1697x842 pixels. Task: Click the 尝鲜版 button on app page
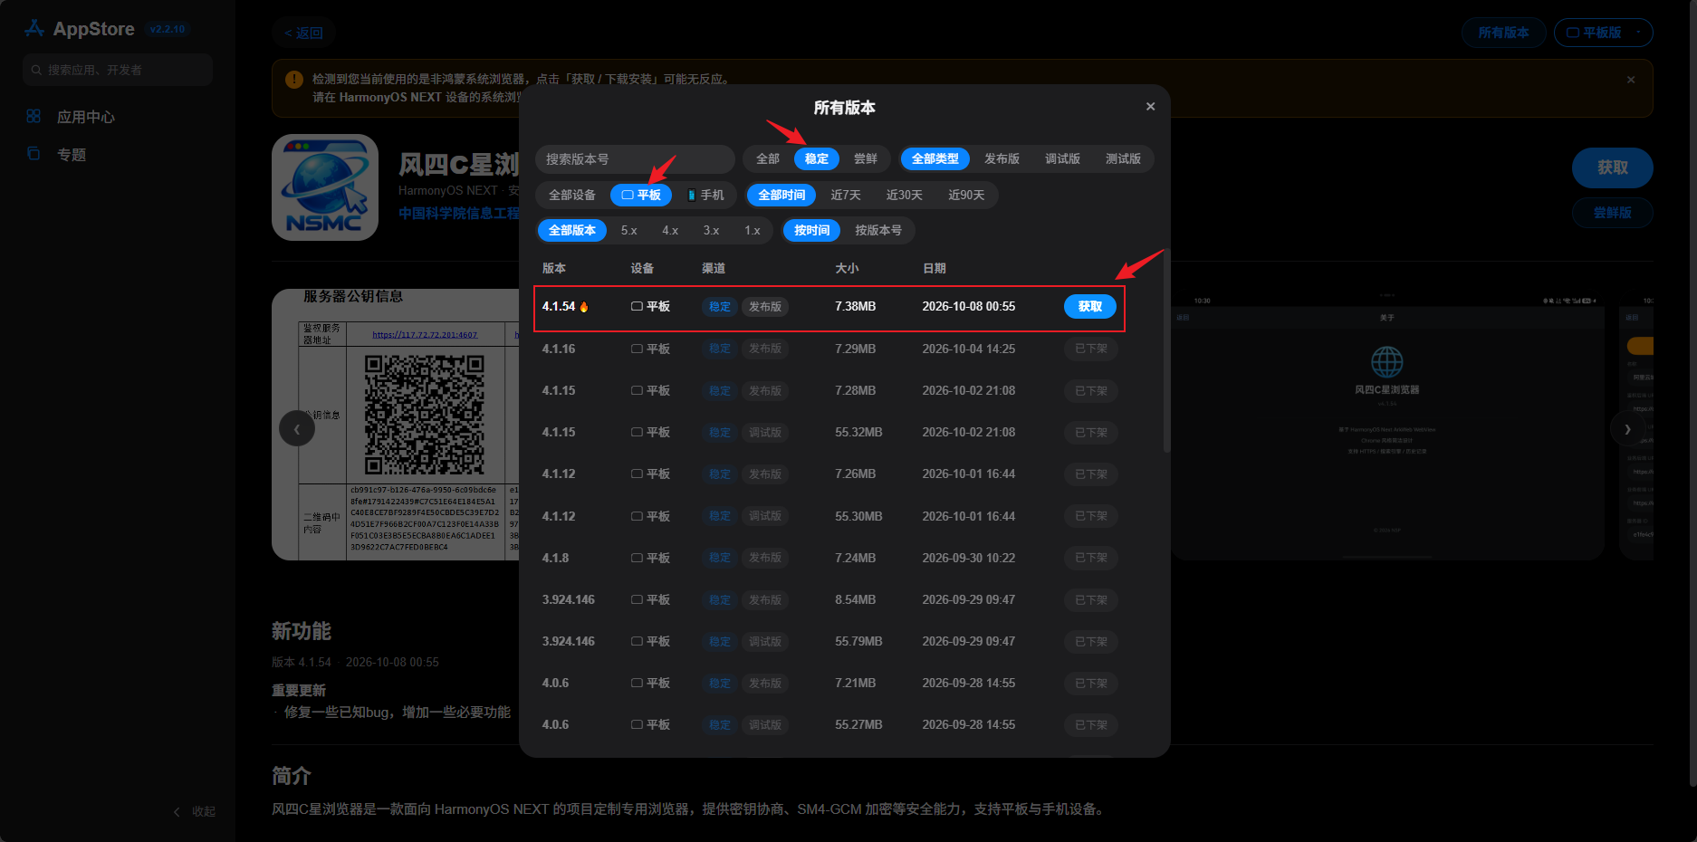(1613, 213)
